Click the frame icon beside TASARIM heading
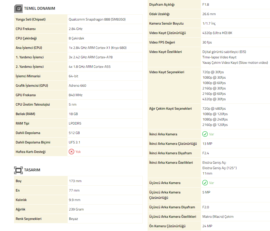 tap(18, 170)
